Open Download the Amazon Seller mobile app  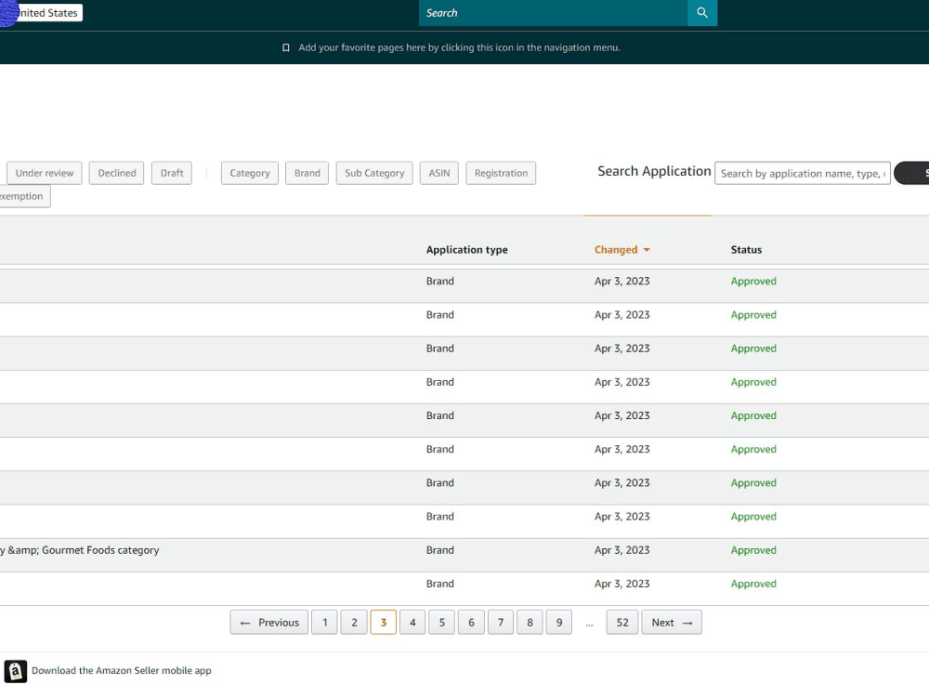coord(122,671)
